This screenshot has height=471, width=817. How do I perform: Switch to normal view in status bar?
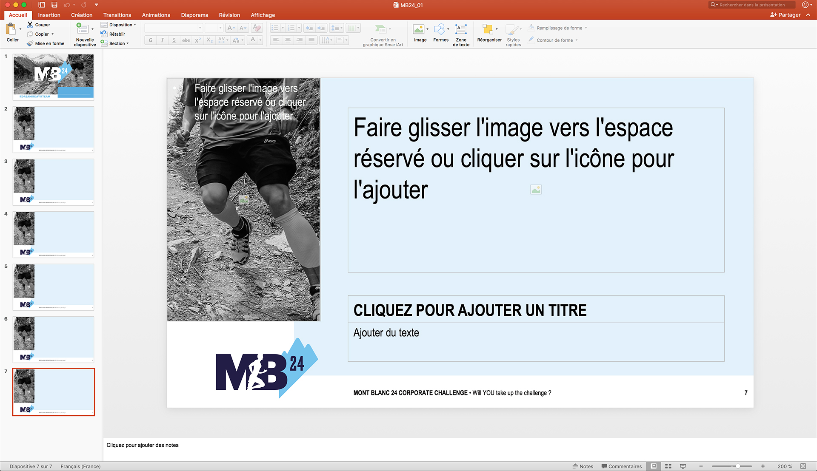[x=654, y=466]
